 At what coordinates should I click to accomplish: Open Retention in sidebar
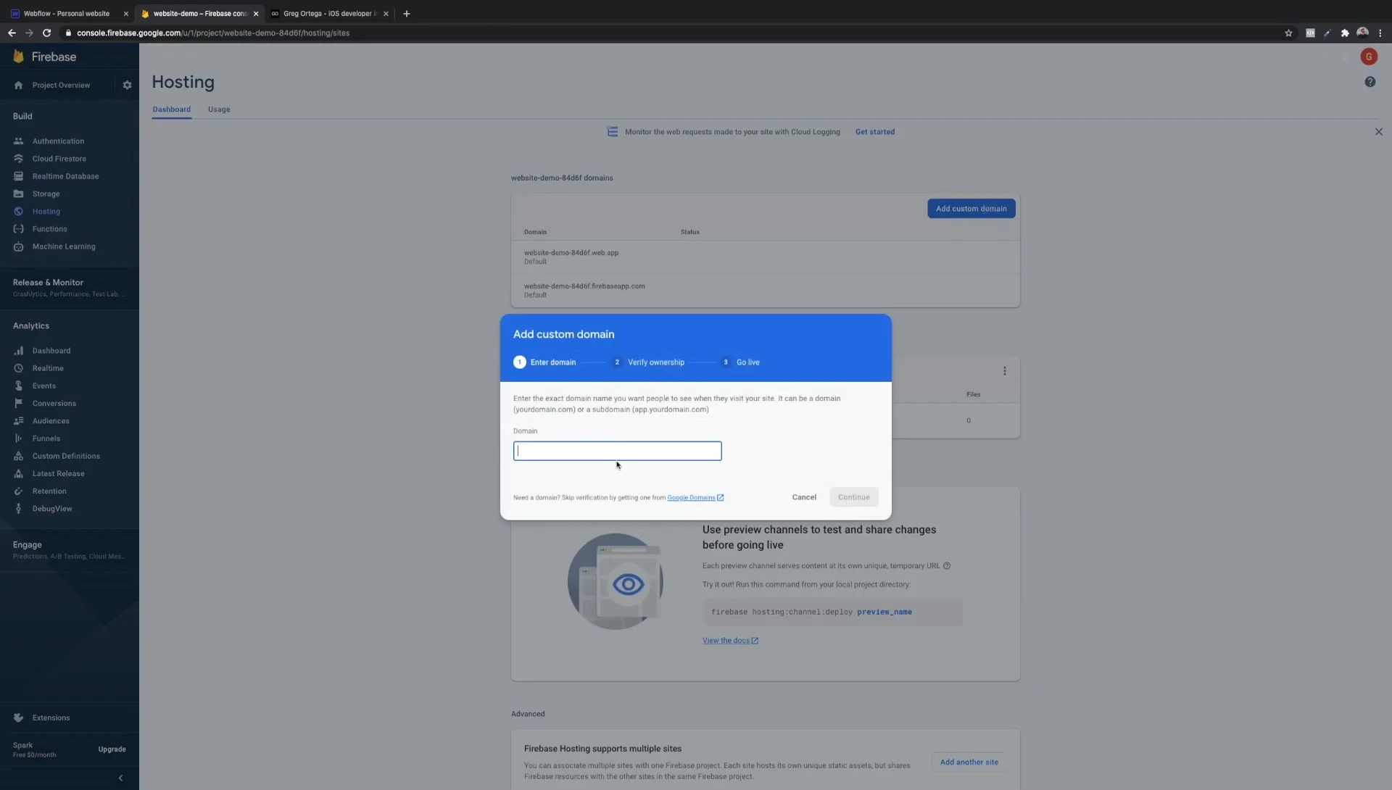49,491
